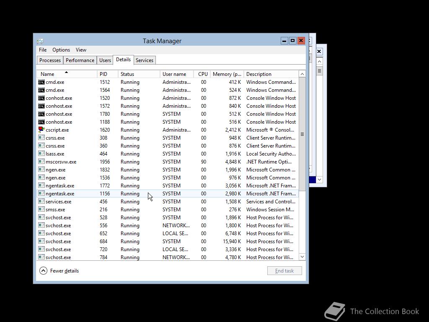Click the cmd.exe icon for PID 1564
The image size is (429, 322).
pyautogui.click(x=41, y=90)
